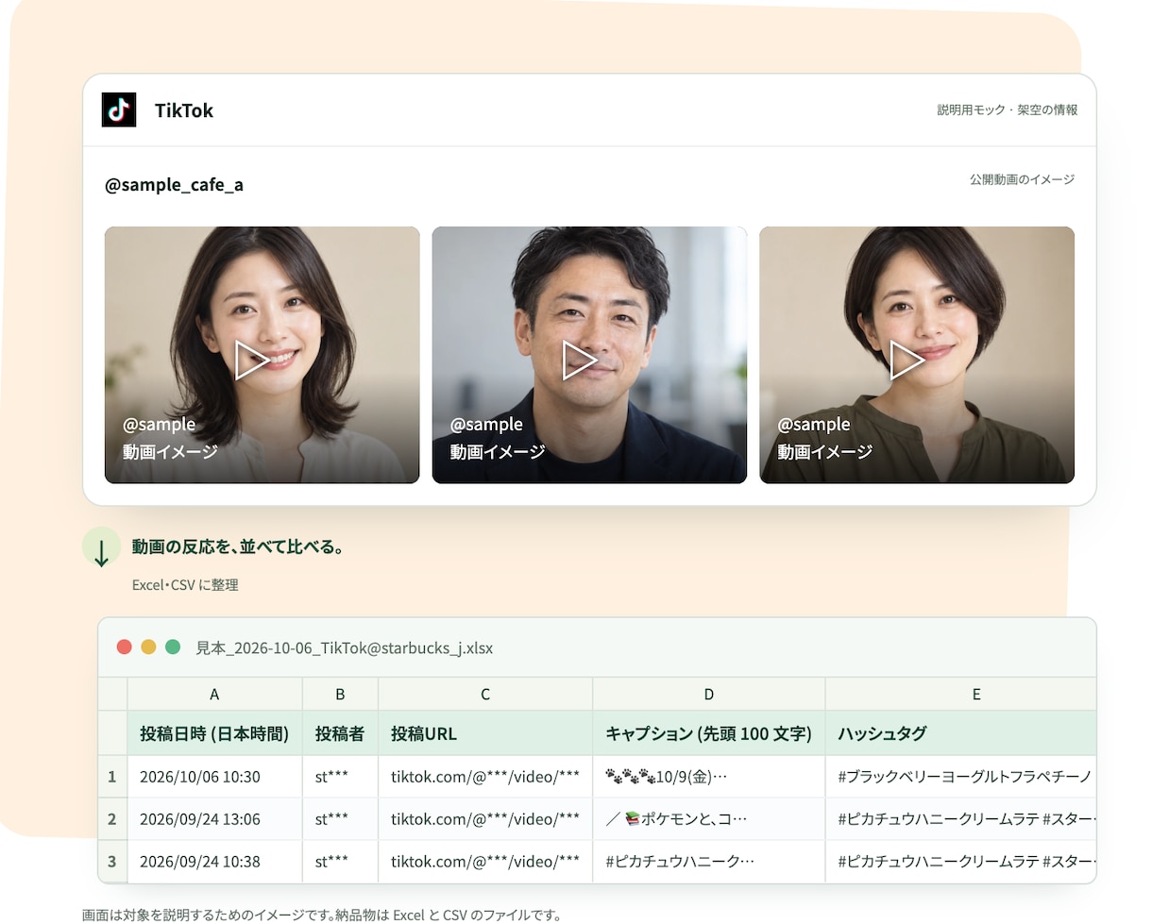This screenshot has height=924, width=1152.
Task: Click the TikTok title text
Action: click(x=184, y=110)
